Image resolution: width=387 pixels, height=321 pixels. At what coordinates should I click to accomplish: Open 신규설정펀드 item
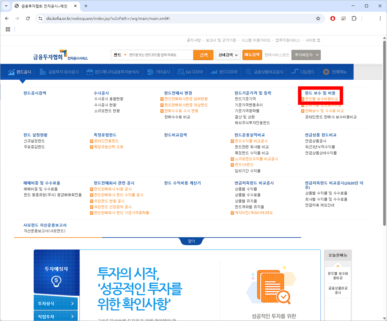click(34, 141)
